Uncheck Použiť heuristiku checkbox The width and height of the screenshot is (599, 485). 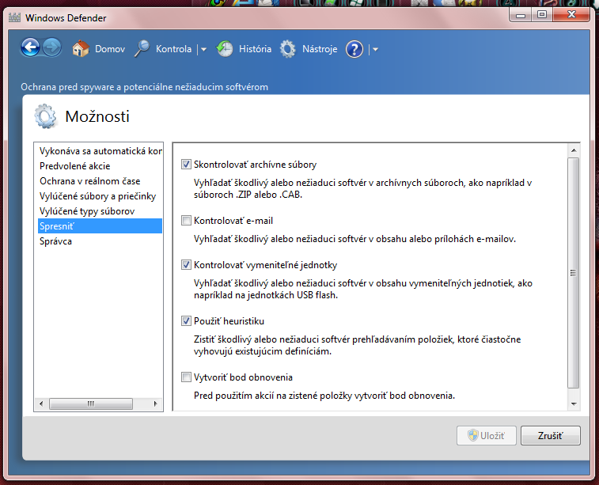(186, 321)
